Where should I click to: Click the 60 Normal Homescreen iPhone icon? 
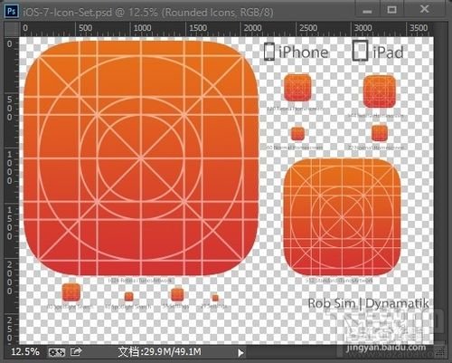297,134
